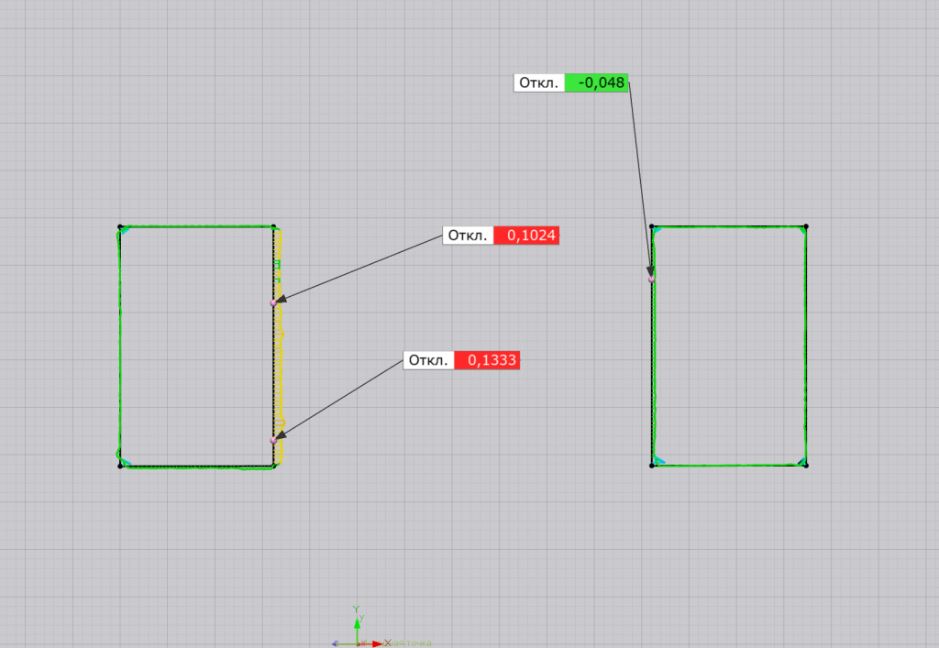This screenshot has height=648, width=939.
Task: Select the green -0,048 deviation value
Action: 596,82
